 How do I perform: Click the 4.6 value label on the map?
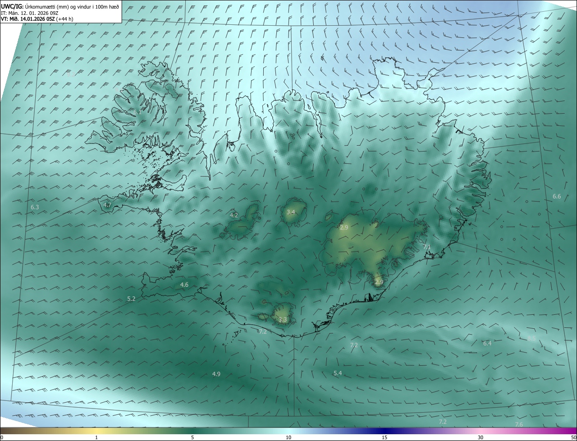pyautogui.click(x=184, y=285)
